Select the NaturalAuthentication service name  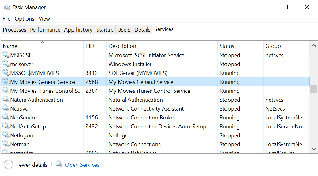tap(36, 100)
